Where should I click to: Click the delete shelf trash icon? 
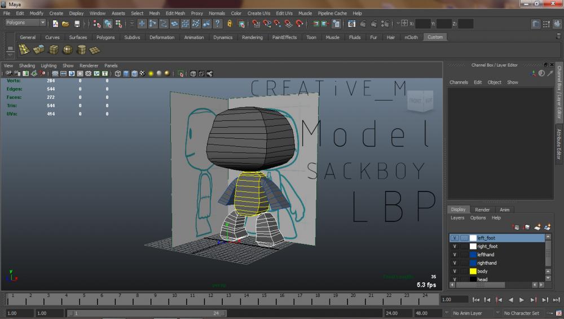558,36
